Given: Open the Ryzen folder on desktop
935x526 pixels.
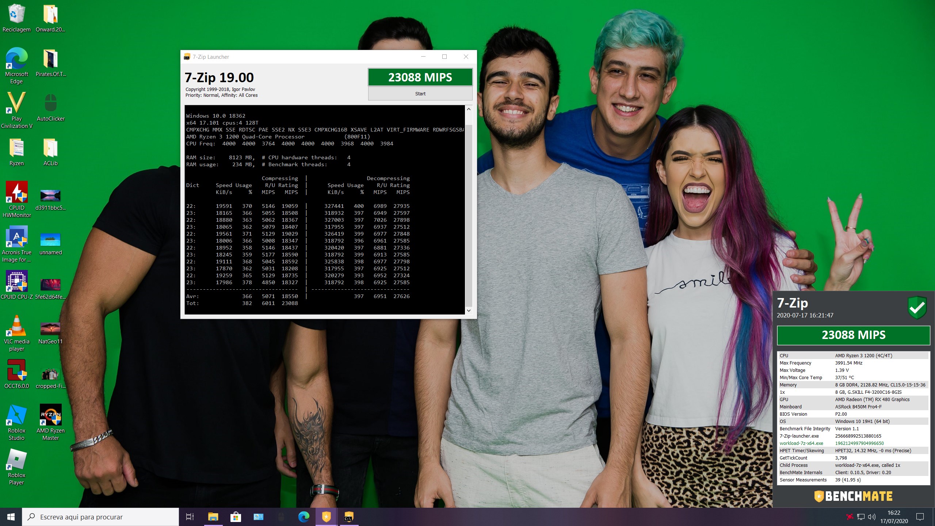Looking at the screenshot, I should [x=16, y=152].
